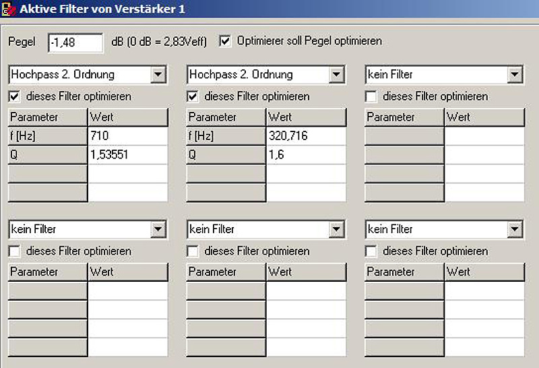Screen dimensions: 539x368
Task: Toggle 'dieses Filter optimieren' for second Hochpass filter
Action: [x=193, y=96]
